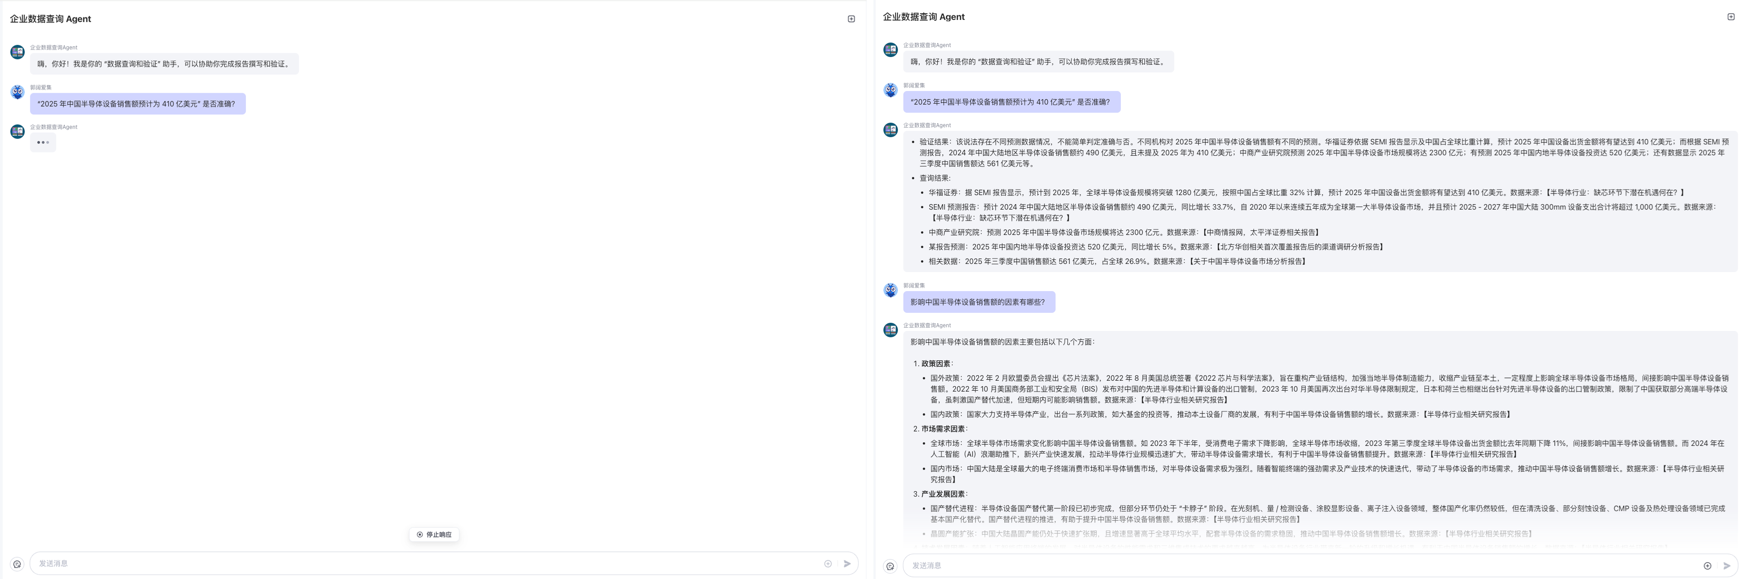1741x579 pixels.
Task: Click the plus attachment icon in right input
Action: tap(1707, 565)
